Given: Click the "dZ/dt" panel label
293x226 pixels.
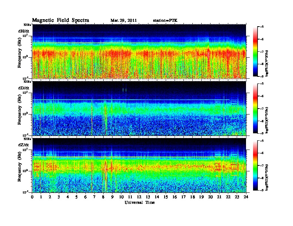Looking at the screenshot, I should (x=24, y=145).
